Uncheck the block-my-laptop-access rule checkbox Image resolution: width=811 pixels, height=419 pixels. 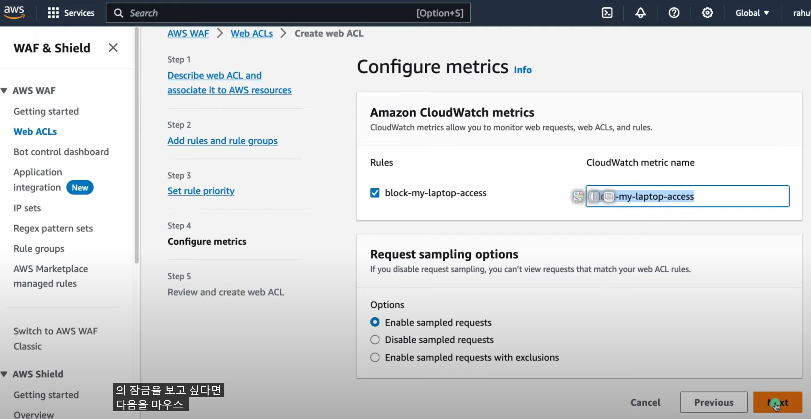(x=375, y=193)
